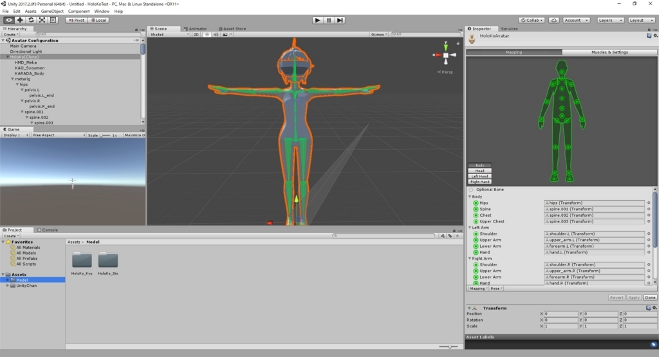Viewport: 659px width, 357px height.
Task: Select the Right Hand mapping button
Action: click(479, 182)
